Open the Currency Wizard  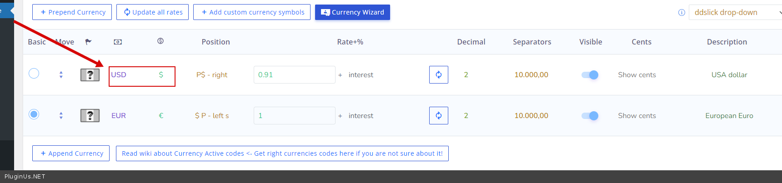pos(352,12)
